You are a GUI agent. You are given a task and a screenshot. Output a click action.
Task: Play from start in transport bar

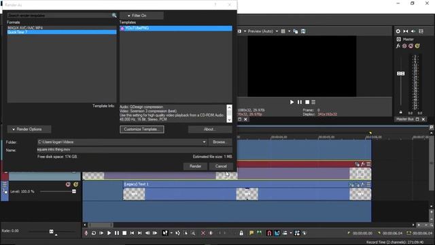point(101,233)
